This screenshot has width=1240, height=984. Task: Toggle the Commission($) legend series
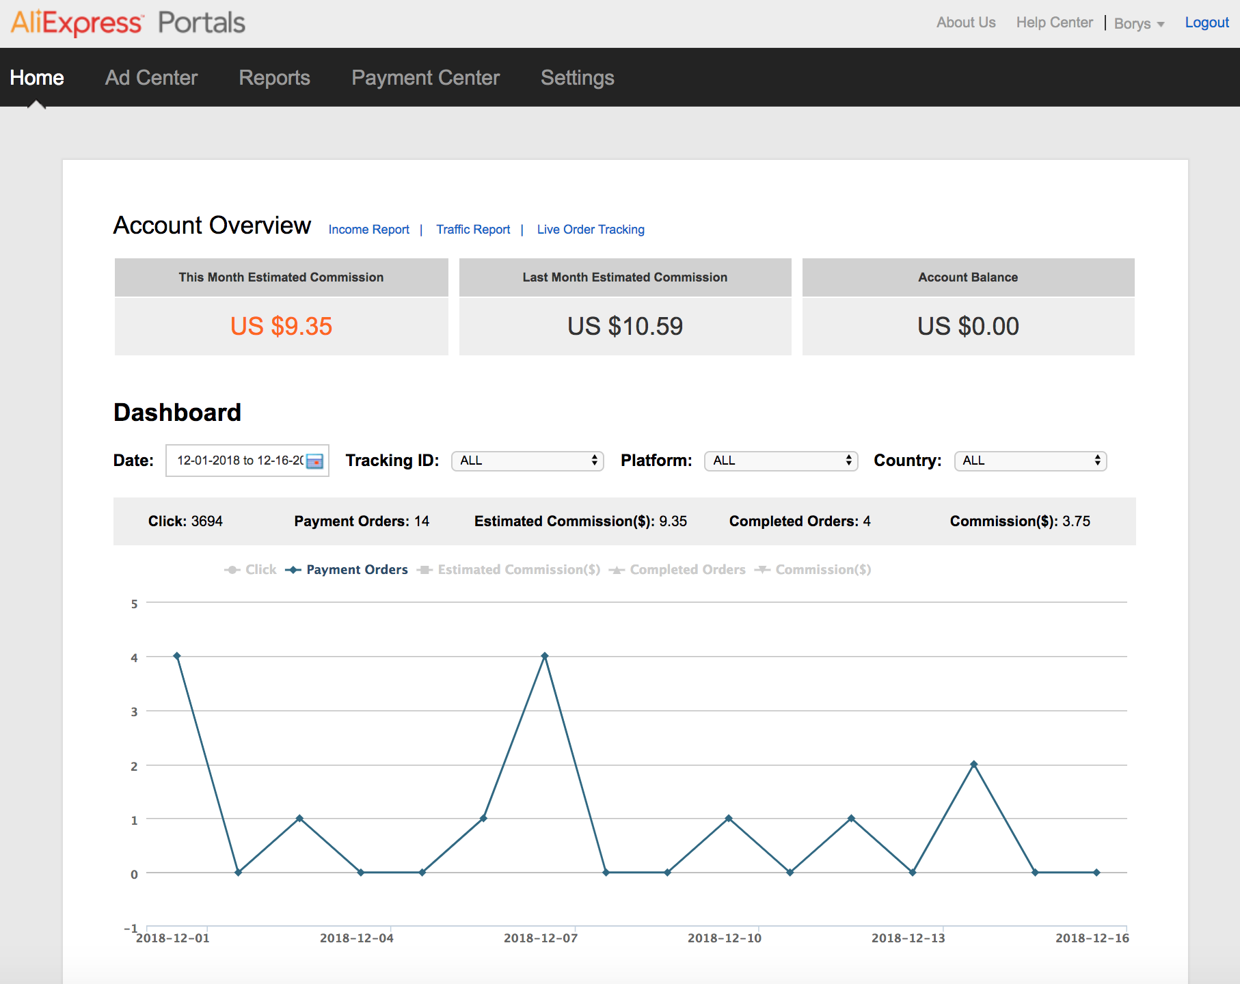[x=813, y=570]
